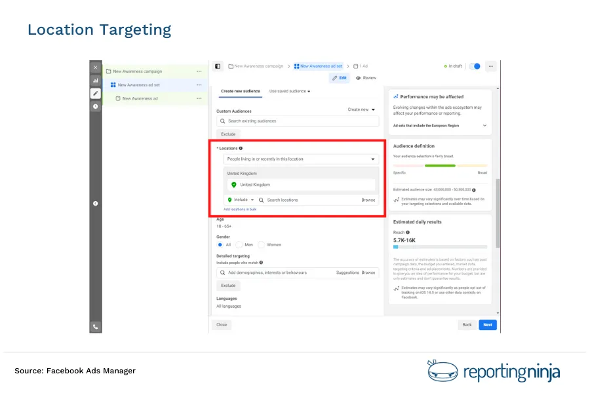This screenshot has width=590, height=393.
Task: Select the pencil edit icon in the left sidebar
Action: click(95, 92)
